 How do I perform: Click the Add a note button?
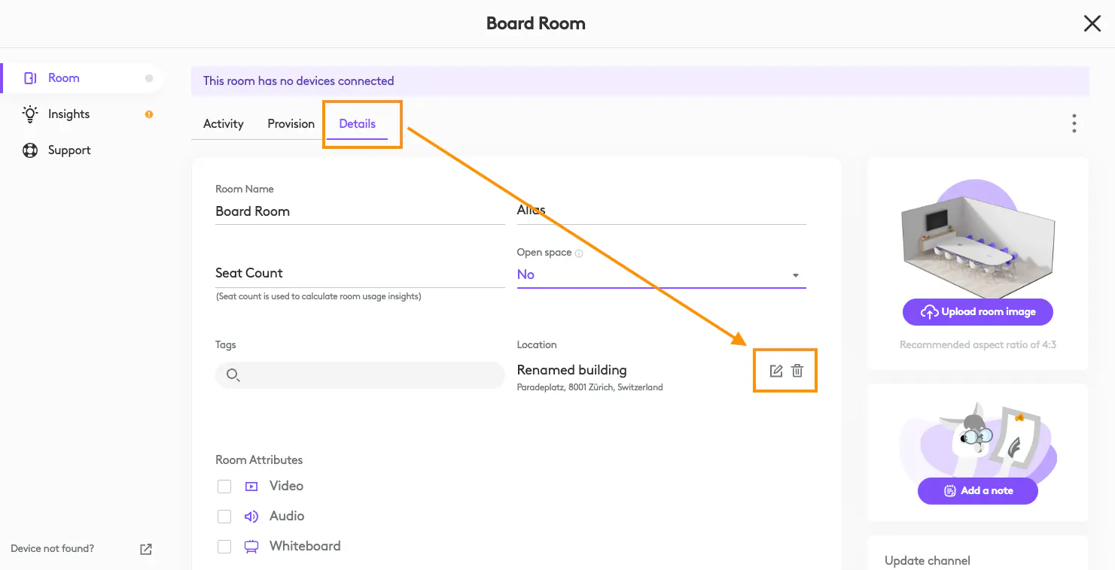[x=977, y=491]
